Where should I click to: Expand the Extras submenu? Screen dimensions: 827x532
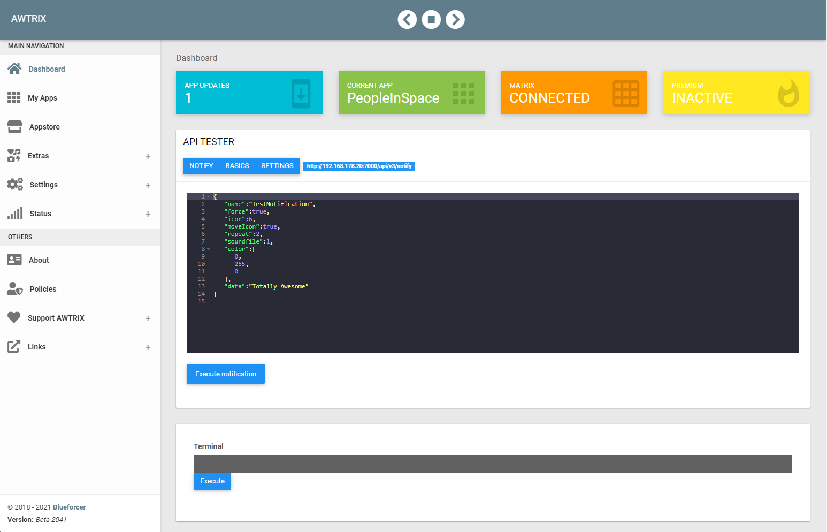pos(148,156)
